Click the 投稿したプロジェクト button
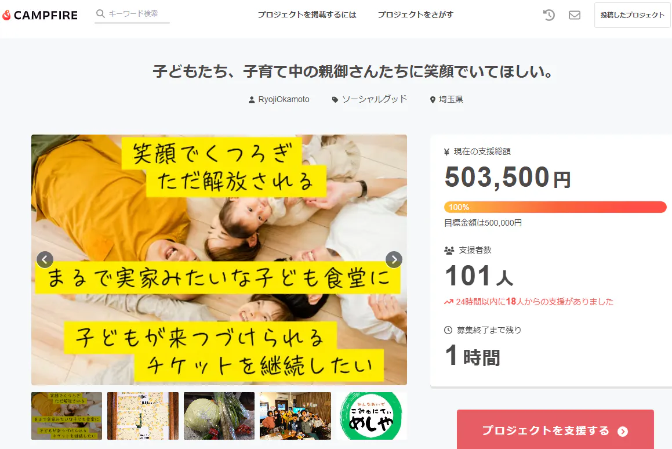The width and height of the screenshot is (672, 449). (x=632, y=15)
